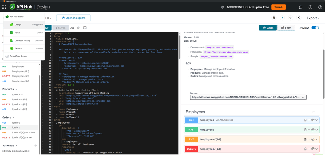Click line 1 openapi in code editor
Screen dimensions: 325x155
tap(63, 33)
